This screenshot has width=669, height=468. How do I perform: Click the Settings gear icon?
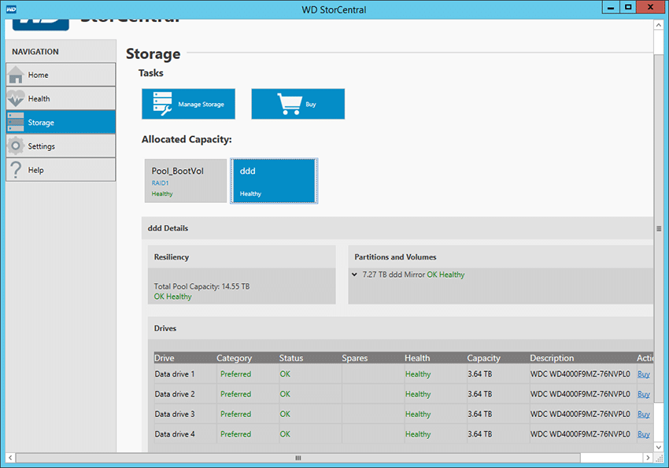16,146
